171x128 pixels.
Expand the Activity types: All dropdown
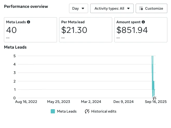tap(112, 8)
